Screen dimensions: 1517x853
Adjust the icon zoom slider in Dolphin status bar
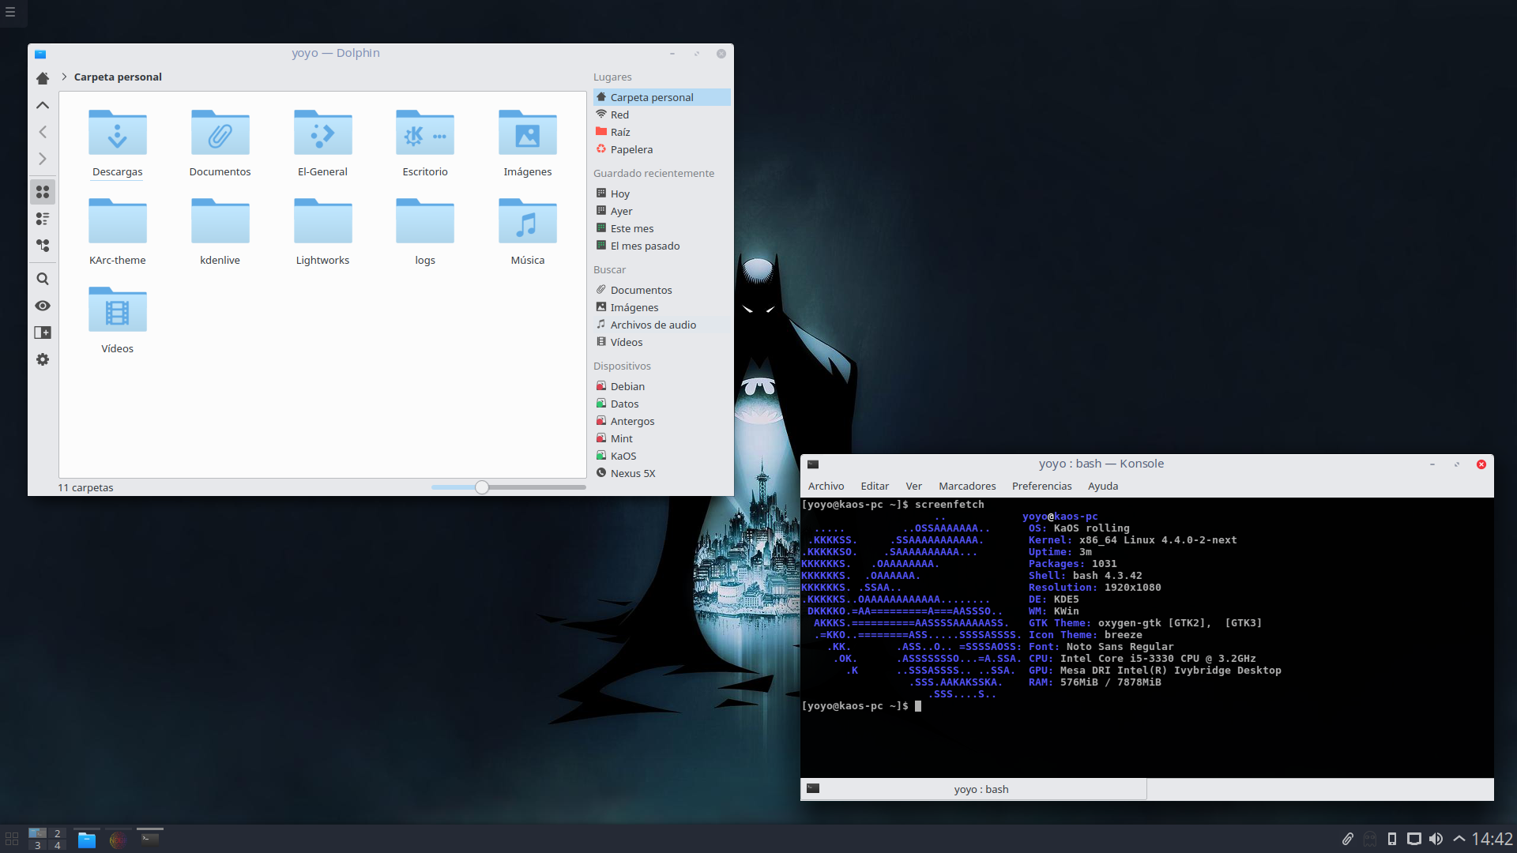pyautogui.click(x=482, y=487)
